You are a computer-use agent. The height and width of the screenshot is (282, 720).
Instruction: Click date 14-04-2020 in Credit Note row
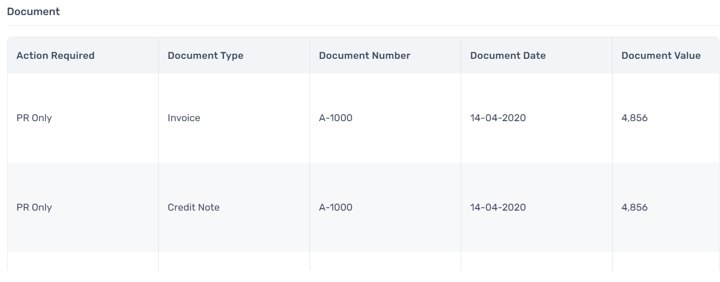tap(498, 208)
